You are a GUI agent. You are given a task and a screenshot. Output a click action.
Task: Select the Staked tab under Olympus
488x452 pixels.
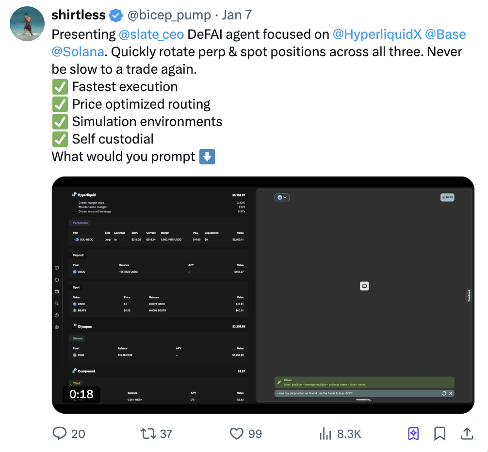point(78,339)
